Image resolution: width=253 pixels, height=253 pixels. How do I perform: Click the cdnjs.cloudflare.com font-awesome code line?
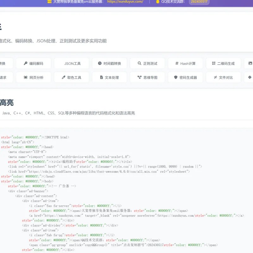coord(99,171)
